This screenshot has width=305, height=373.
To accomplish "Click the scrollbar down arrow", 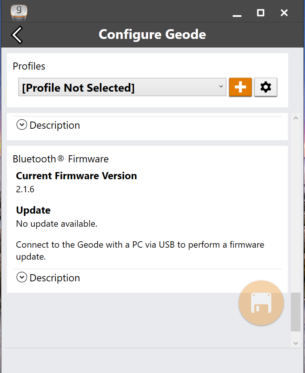I will pos(296,343).
